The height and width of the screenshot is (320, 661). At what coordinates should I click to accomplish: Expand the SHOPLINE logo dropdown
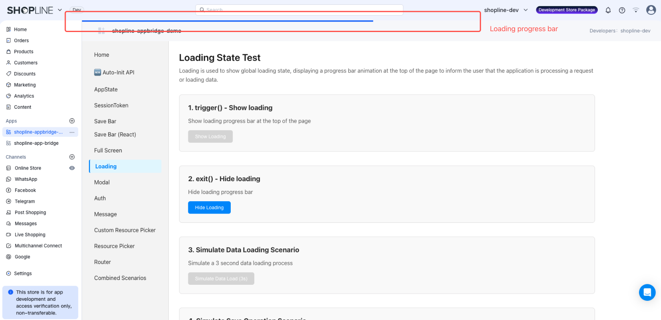[x=60, y=10]
